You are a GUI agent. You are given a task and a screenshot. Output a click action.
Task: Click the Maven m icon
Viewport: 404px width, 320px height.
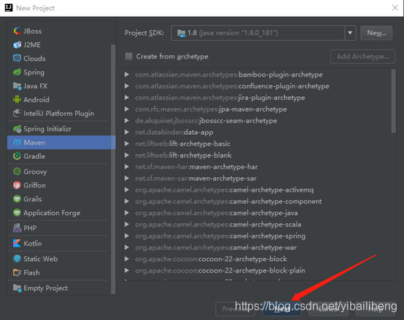click(17, 142)
